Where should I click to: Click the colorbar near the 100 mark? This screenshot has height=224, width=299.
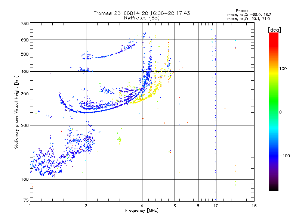pyautogui.click(x=274, y=69)
